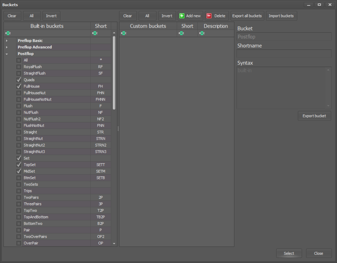Expand the Preflop Advanced group
Viewport: 337px width, 263px height.
[7, 47]
